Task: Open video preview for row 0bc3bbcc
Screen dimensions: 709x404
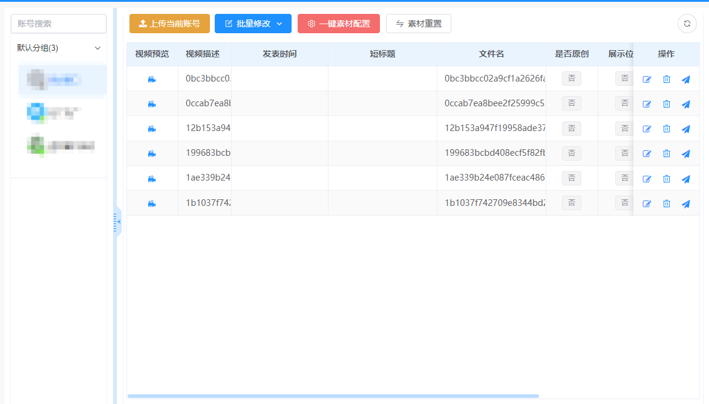Action: pos(152,79)
